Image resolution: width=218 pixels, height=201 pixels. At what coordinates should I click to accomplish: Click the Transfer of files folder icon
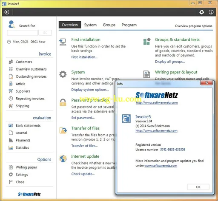coord(63,130)
